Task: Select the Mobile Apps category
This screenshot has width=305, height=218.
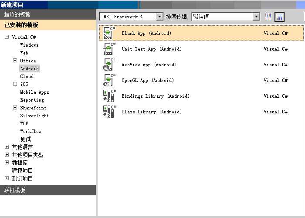Action: pos(34,92)
